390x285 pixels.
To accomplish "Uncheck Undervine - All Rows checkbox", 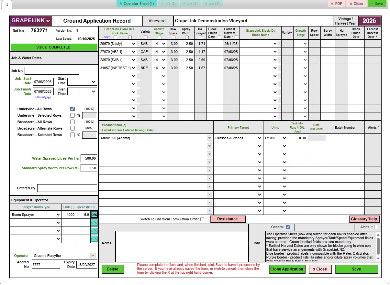I will 72,109.
